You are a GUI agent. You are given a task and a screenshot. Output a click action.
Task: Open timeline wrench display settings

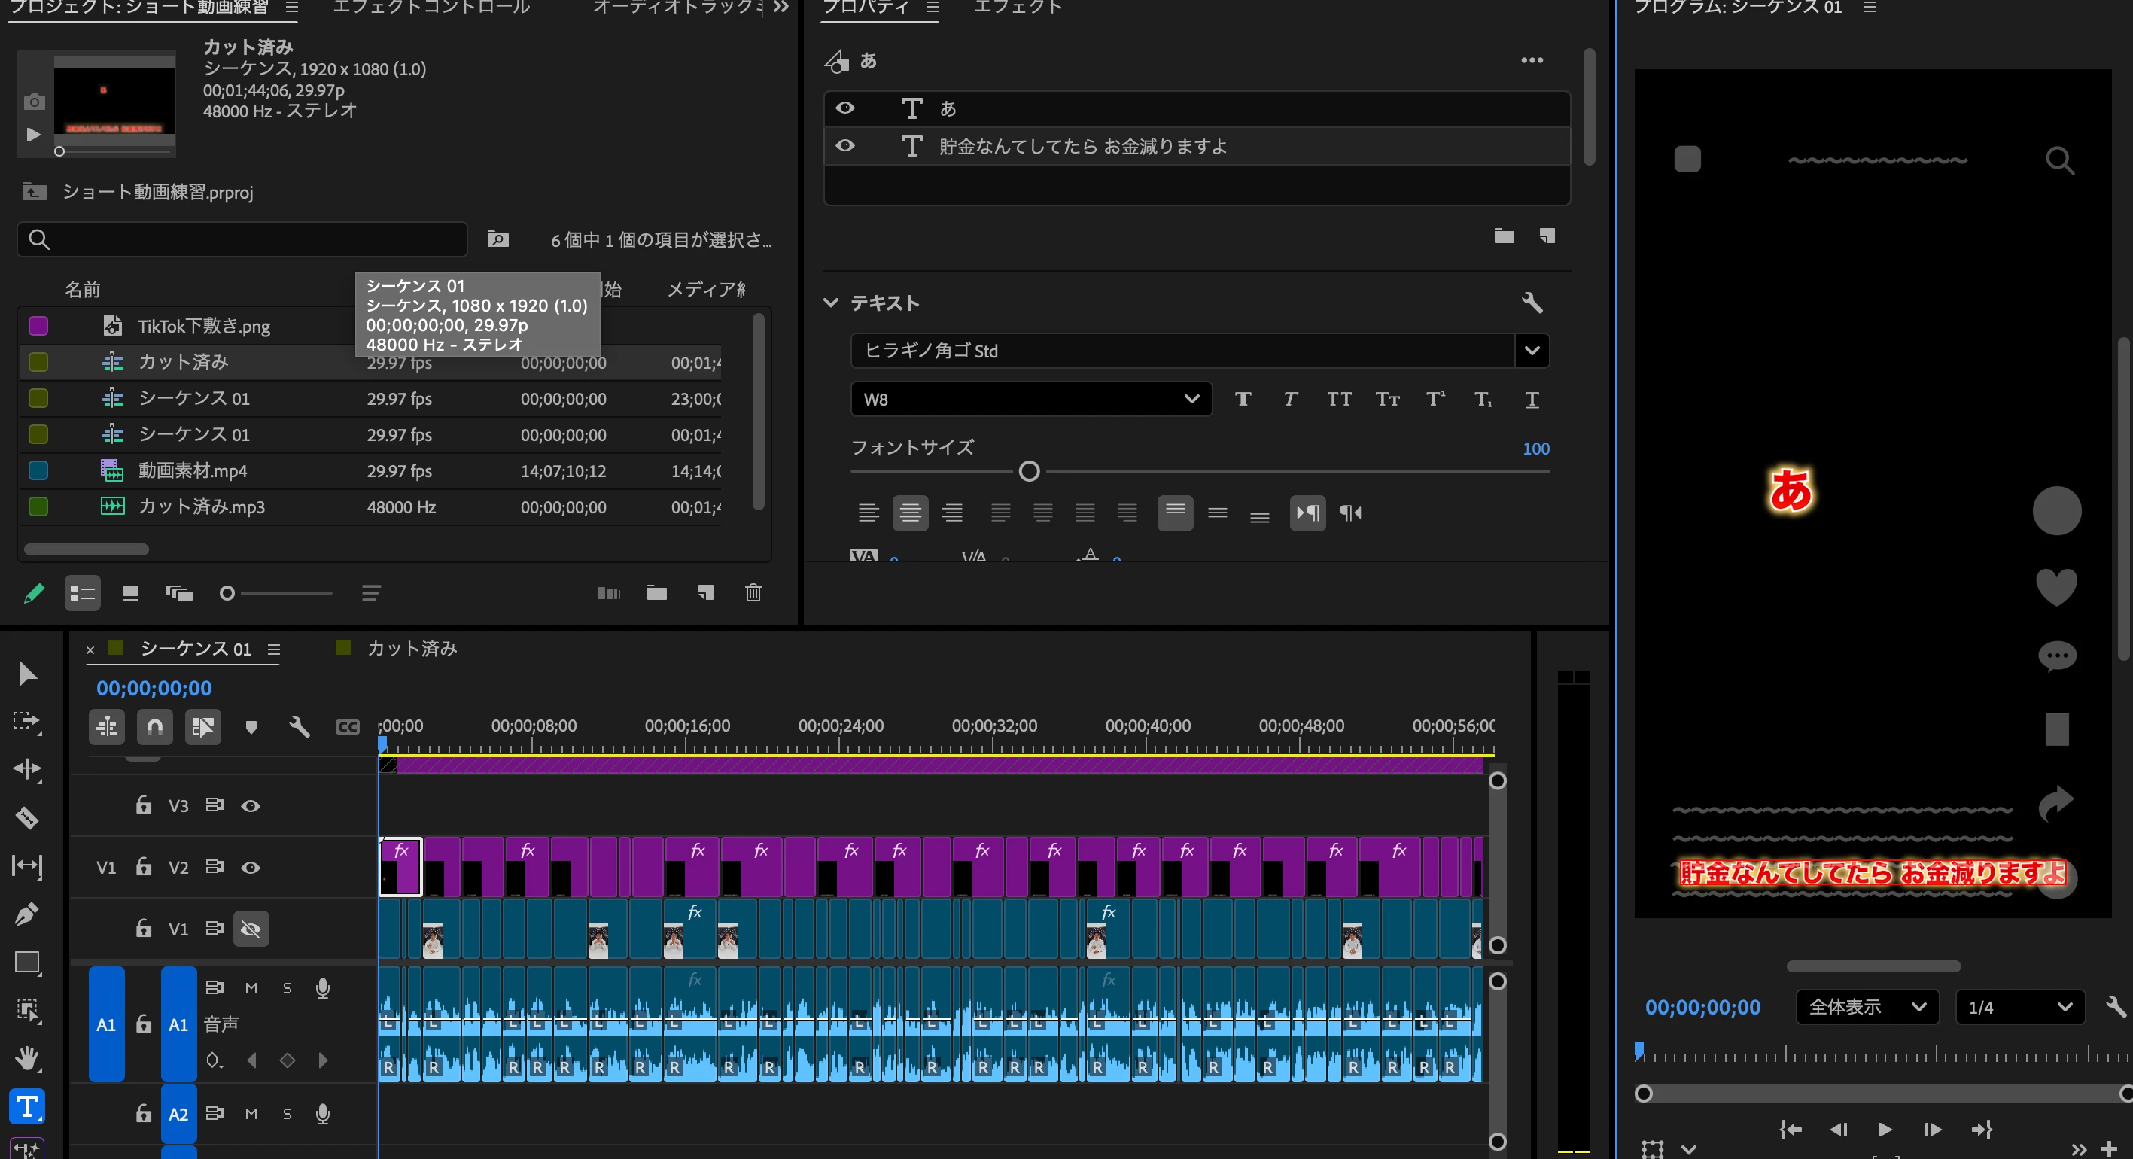click(299, 727)
